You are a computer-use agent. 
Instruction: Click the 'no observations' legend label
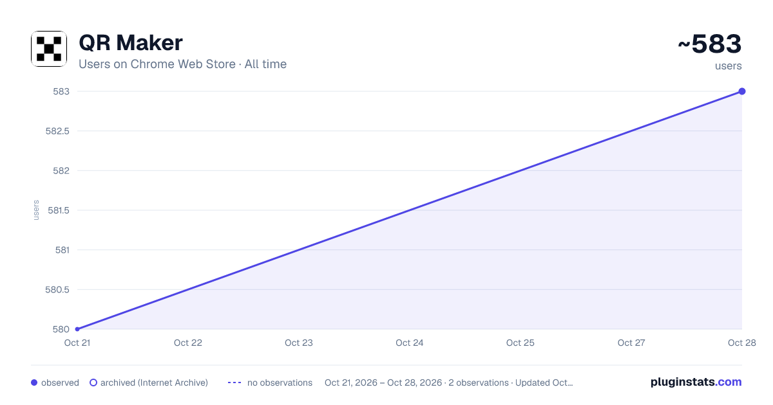(x=280, y=382)
